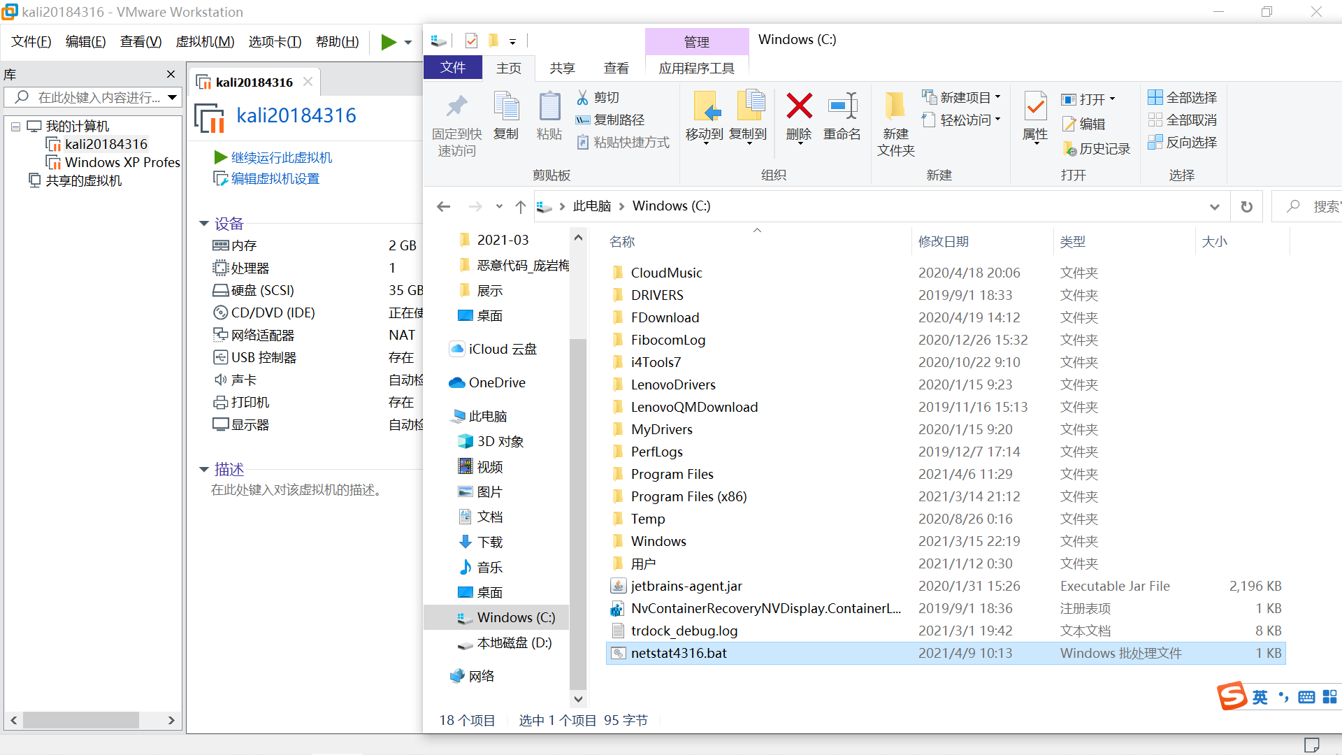Open the VMware Virtual Machine menu
Image resolution: width=1342 pixels, height=755 pixels.
pos(205,42)
